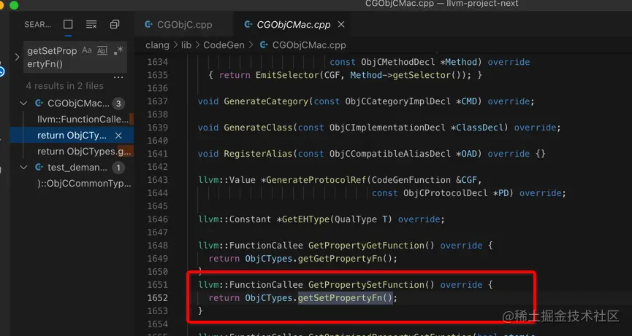Click EmitSelector on line 1635
632x336 pixels.
[287, 75]
